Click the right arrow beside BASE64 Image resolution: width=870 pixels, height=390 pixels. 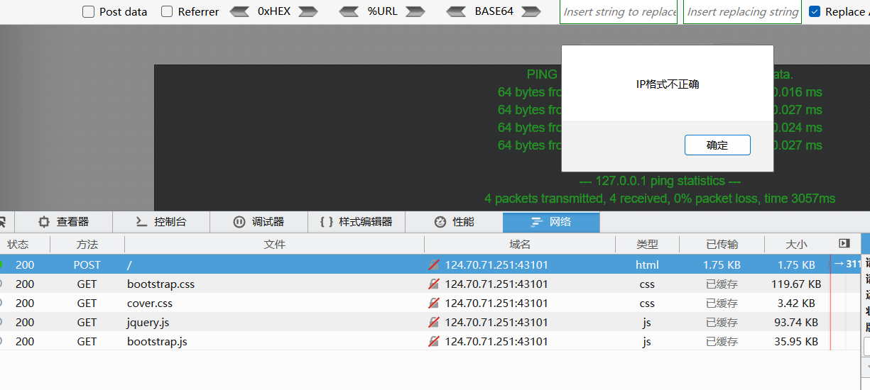[531, 11]
